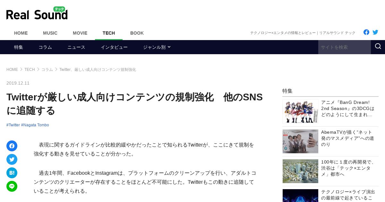Click the コラム breadcrumb link

47,70
